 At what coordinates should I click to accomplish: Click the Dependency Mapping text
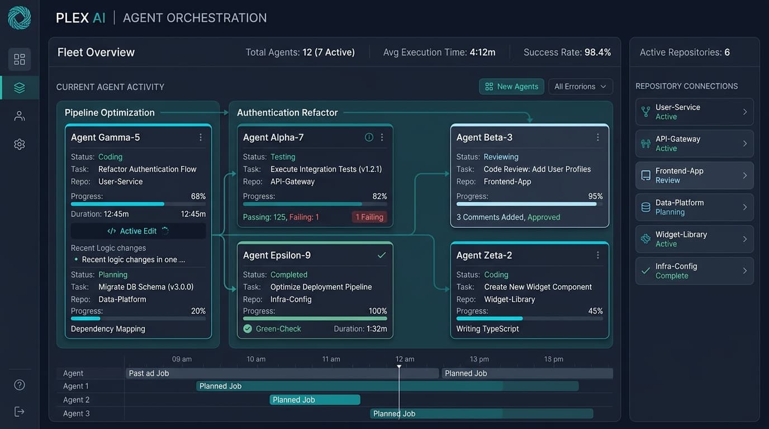pos(108,329)
